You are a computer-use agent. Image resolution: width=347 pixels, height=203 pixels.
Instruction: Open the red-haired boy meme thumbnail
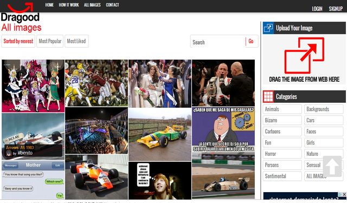coord(160,181)
